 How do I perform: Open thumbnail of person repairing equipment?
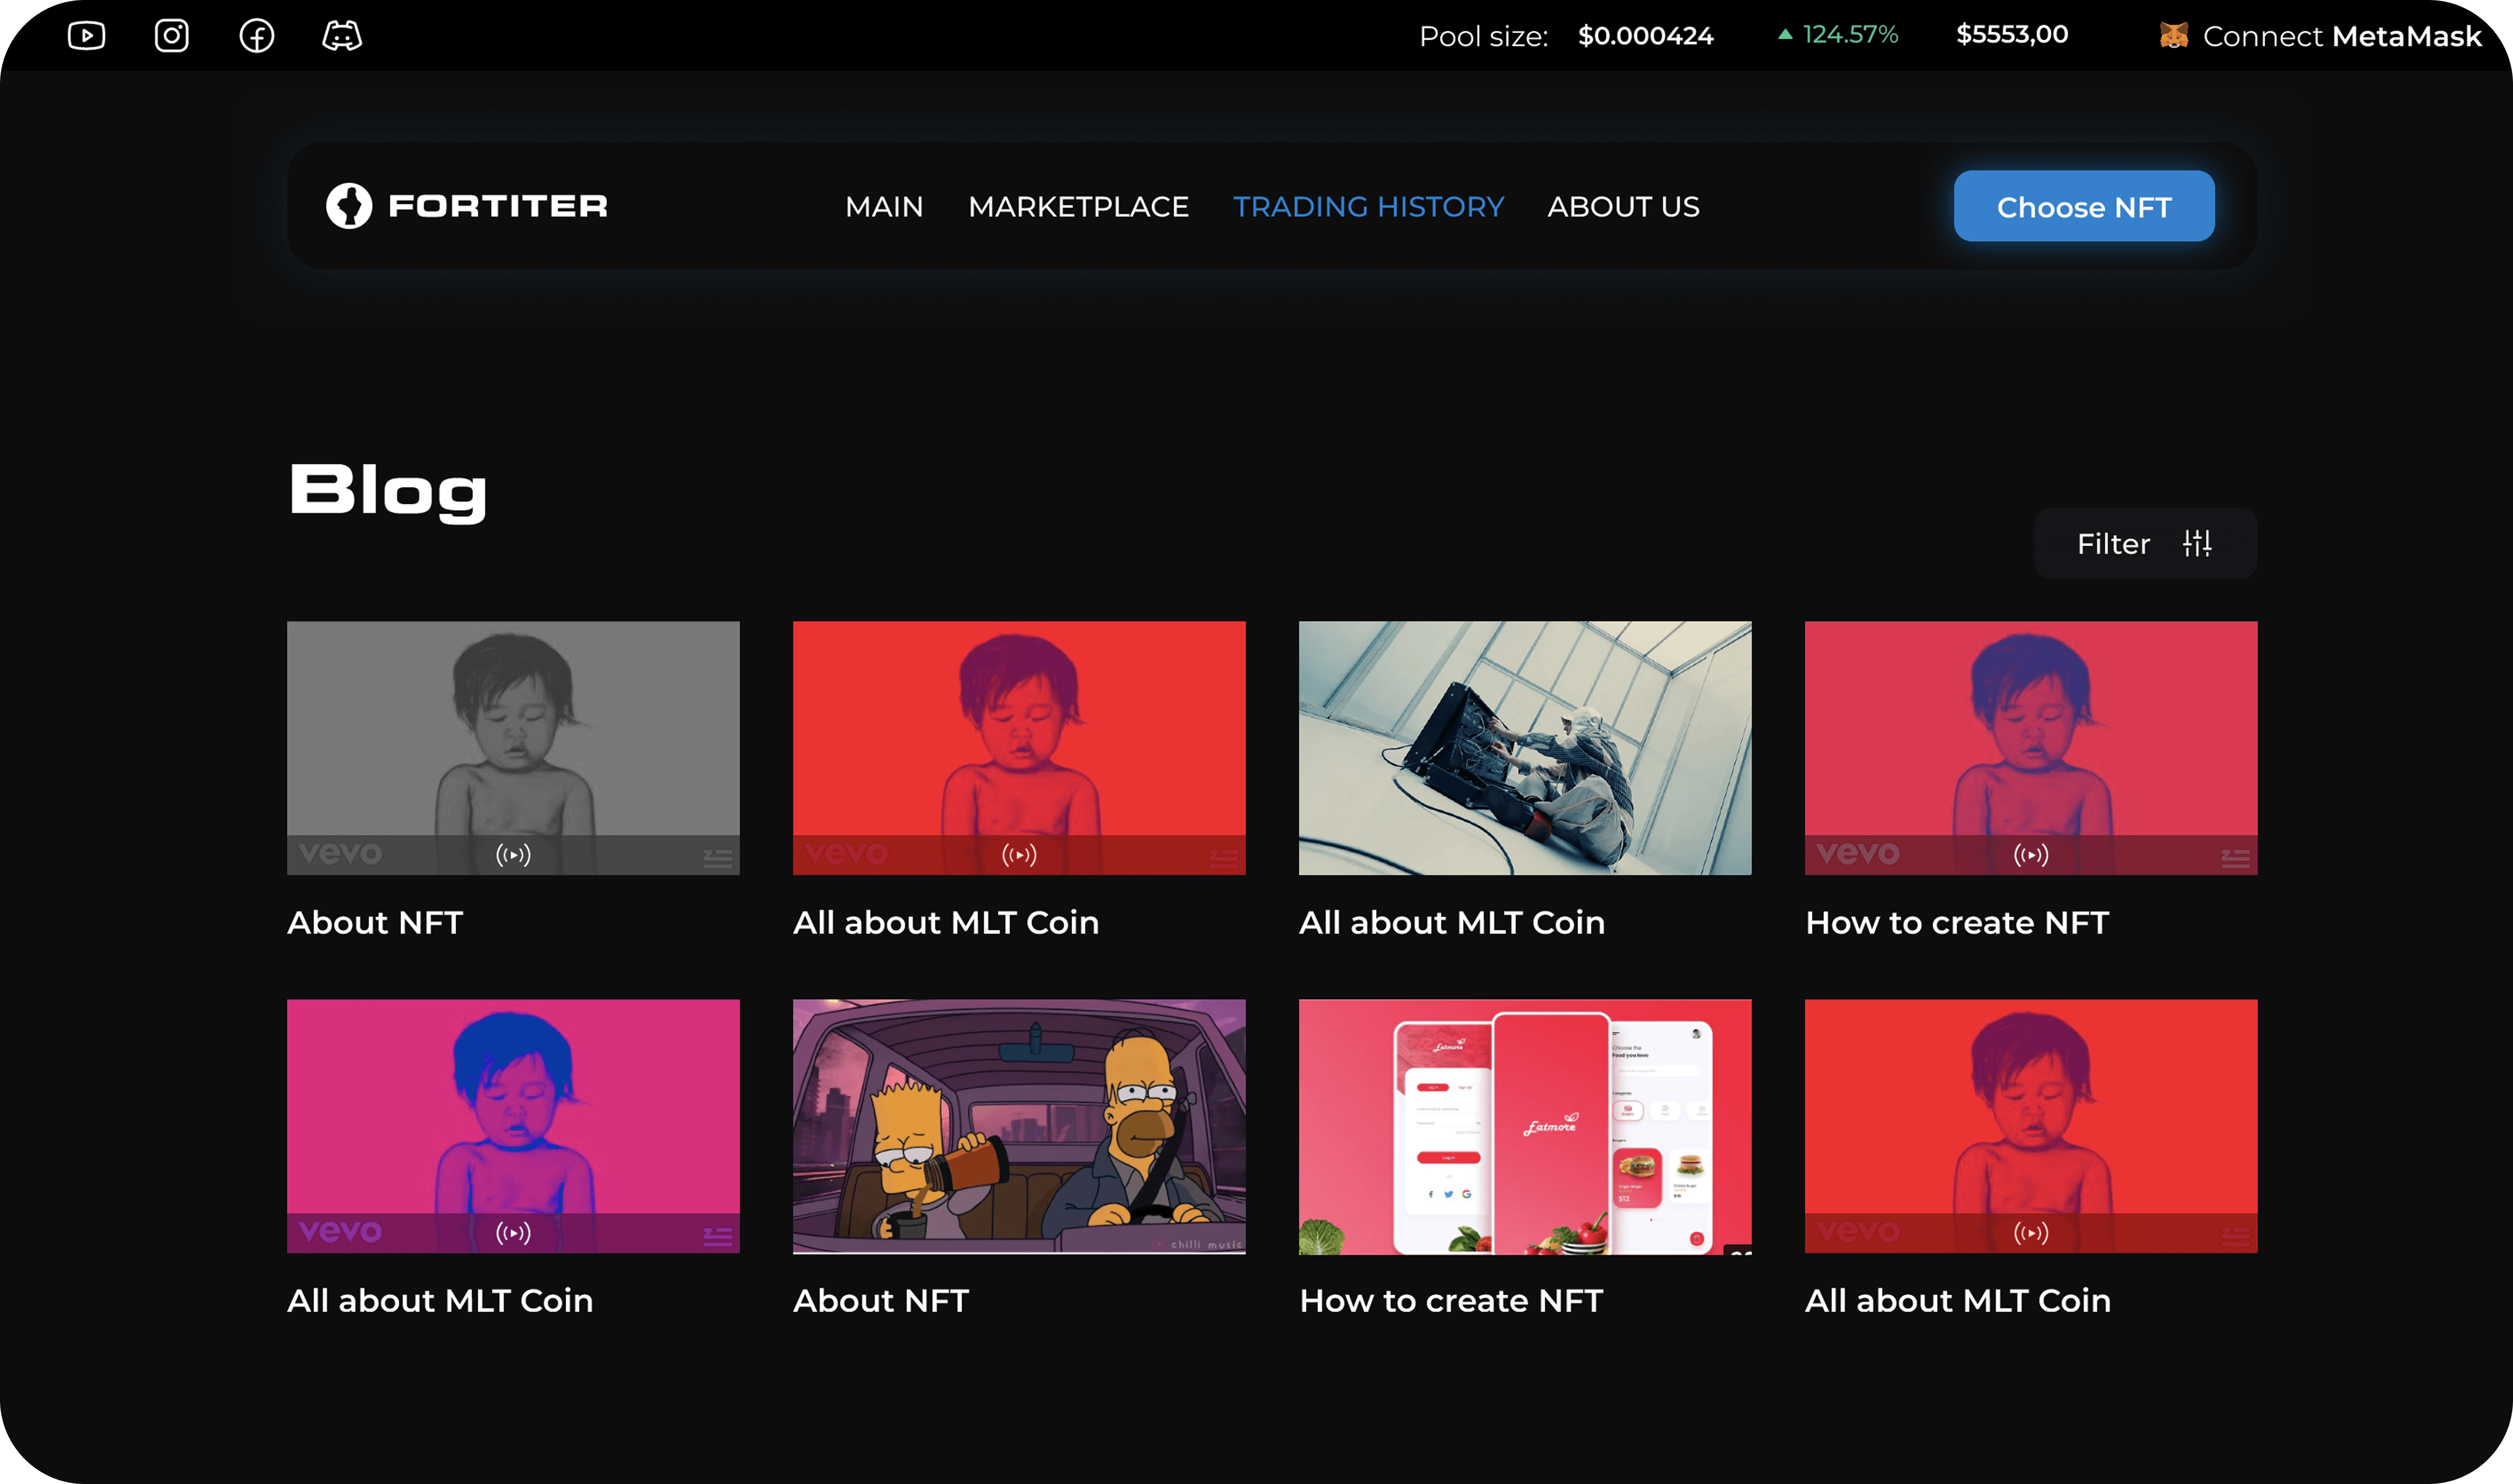[1525, 748]
